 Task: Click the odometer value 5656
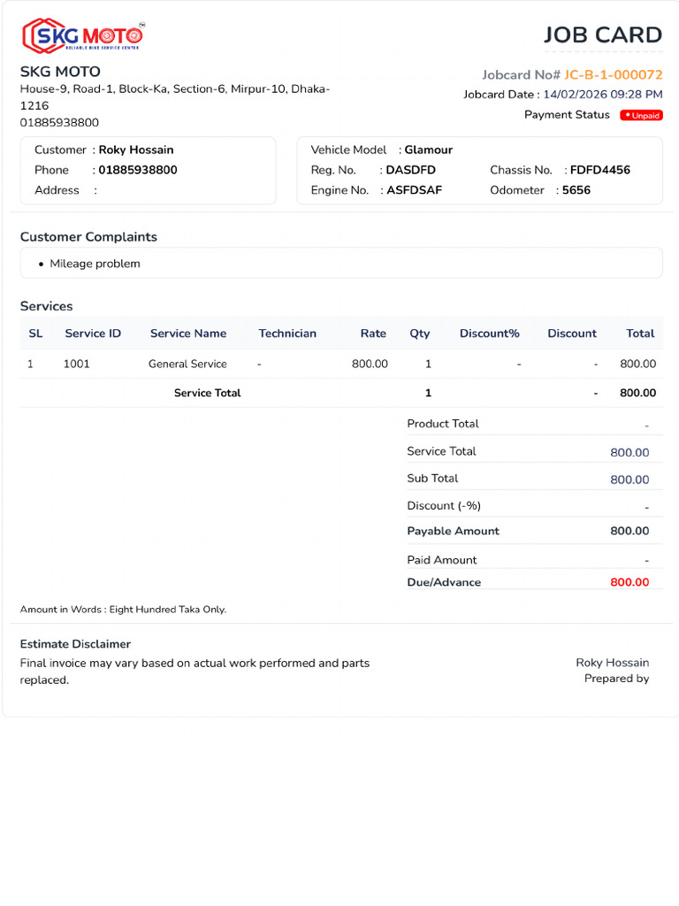(x=576, y=190)
